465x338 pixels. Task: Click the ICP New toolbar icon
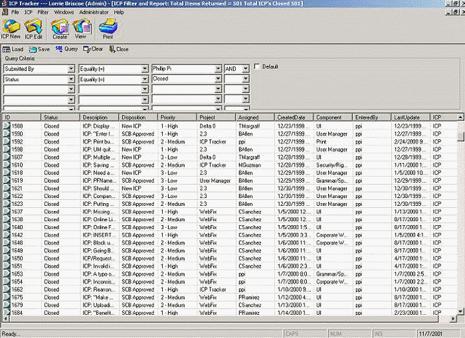11,29
